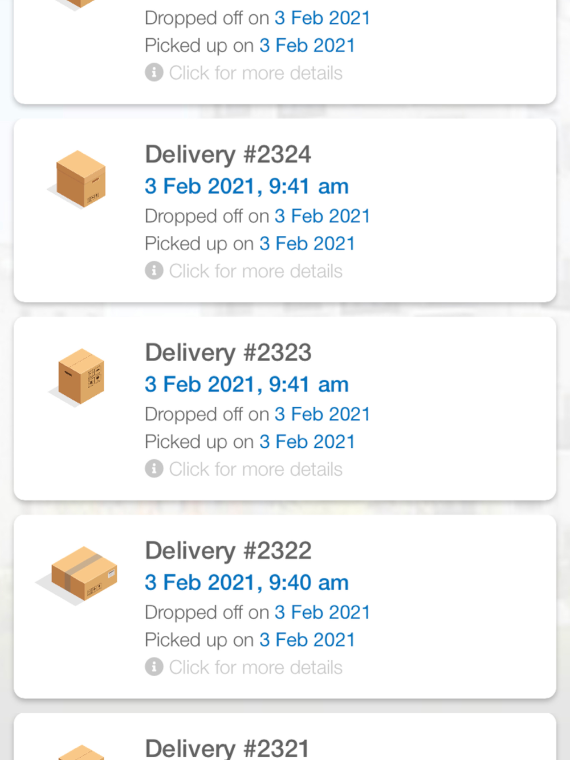Select the 9:41 am timestamp of Delivery #2324
Viewport: 570px width, 760px height.
tap(247, 186)
